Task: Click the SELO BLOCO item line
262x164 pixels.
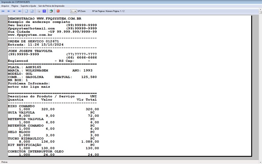Action: click(x=19, y=132)
